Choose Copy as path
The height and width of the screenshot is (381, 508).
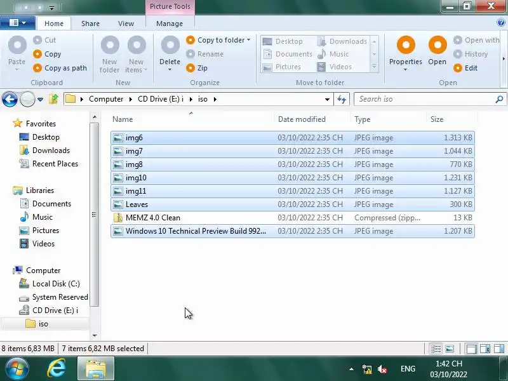click(60, 68)
